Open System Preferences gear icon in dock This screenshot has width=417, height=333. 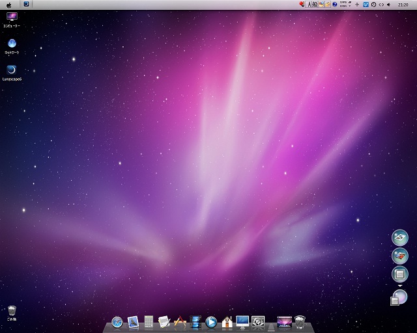click(258, 322)
